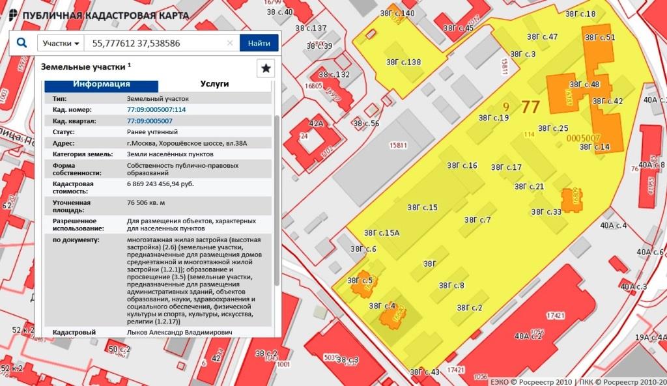Screen dimensions: 667x386
Task: Switch to the Услуги tab
Action: 214,85
